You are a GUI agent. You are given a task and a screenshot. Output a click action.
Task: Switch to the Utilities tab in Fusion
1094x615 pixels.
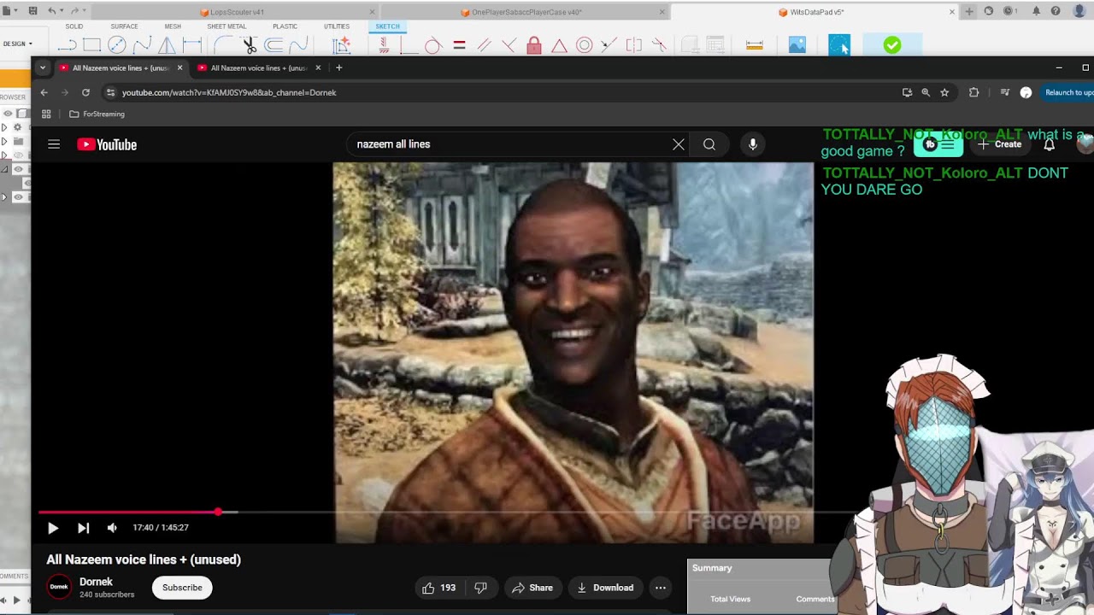click(x=337, y=26)
